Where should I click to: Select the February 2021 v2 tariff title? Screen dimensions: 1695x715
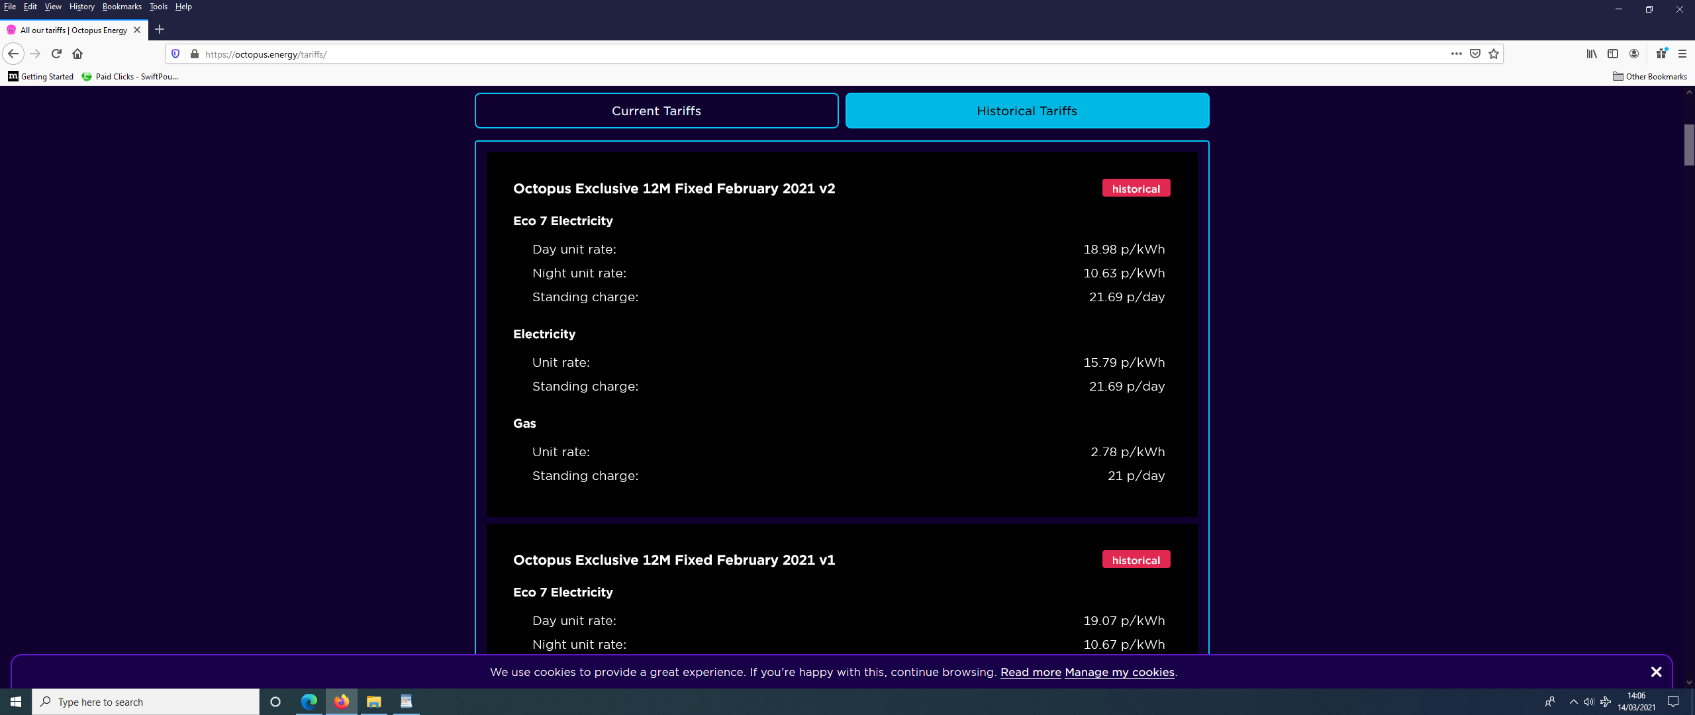click(673, 189)
